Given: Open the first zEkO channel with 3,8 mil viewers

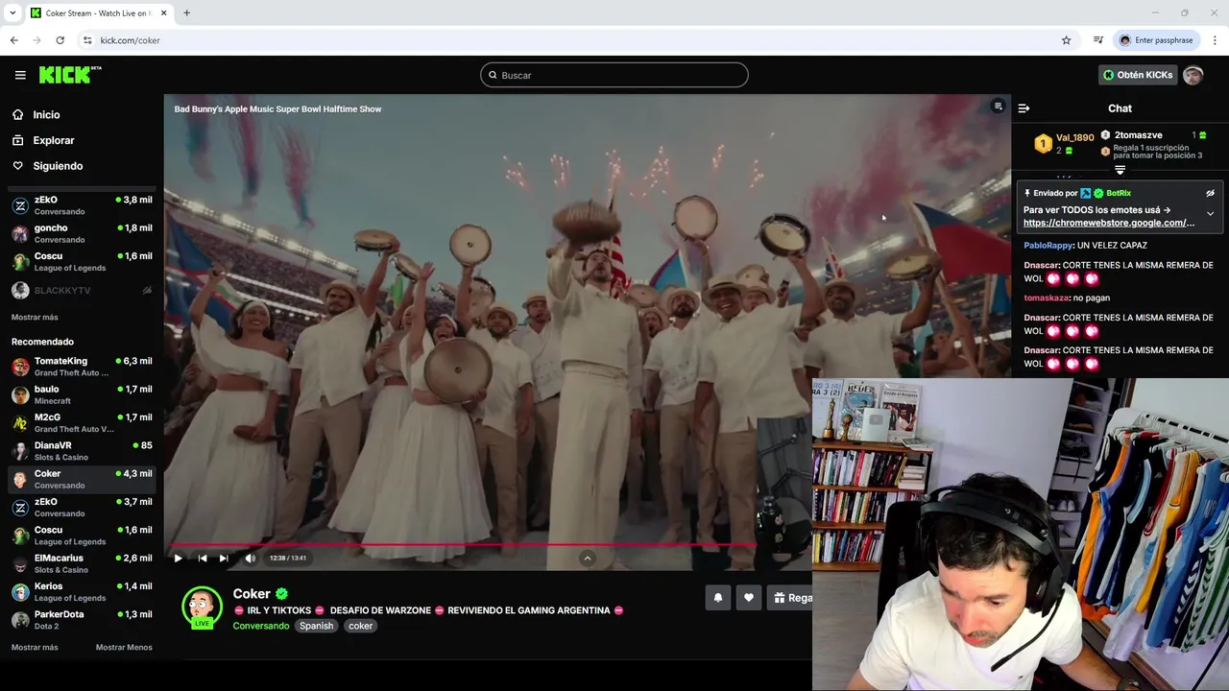Looking at the screenshot, I should pyautogui.click(x=82, y=205).
